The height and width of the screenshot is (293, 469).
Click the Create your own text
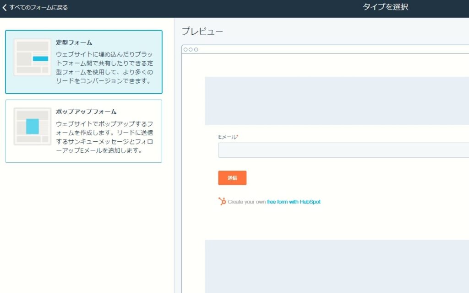246,202
